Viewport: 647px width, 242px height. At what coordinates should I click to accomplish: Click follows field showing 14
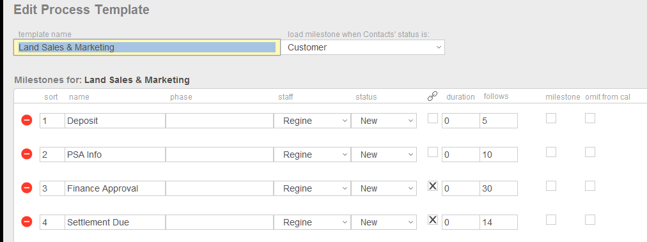pos(499,222)
